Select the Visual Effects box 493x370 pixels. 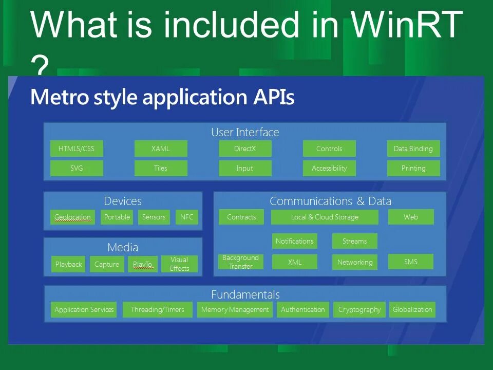[x=180, y=264]
